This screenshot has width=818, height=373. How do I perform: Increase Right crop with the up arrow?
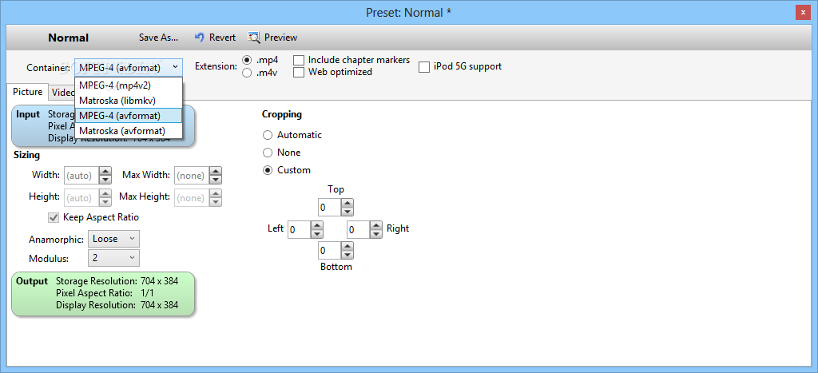[x=377, y=225]
